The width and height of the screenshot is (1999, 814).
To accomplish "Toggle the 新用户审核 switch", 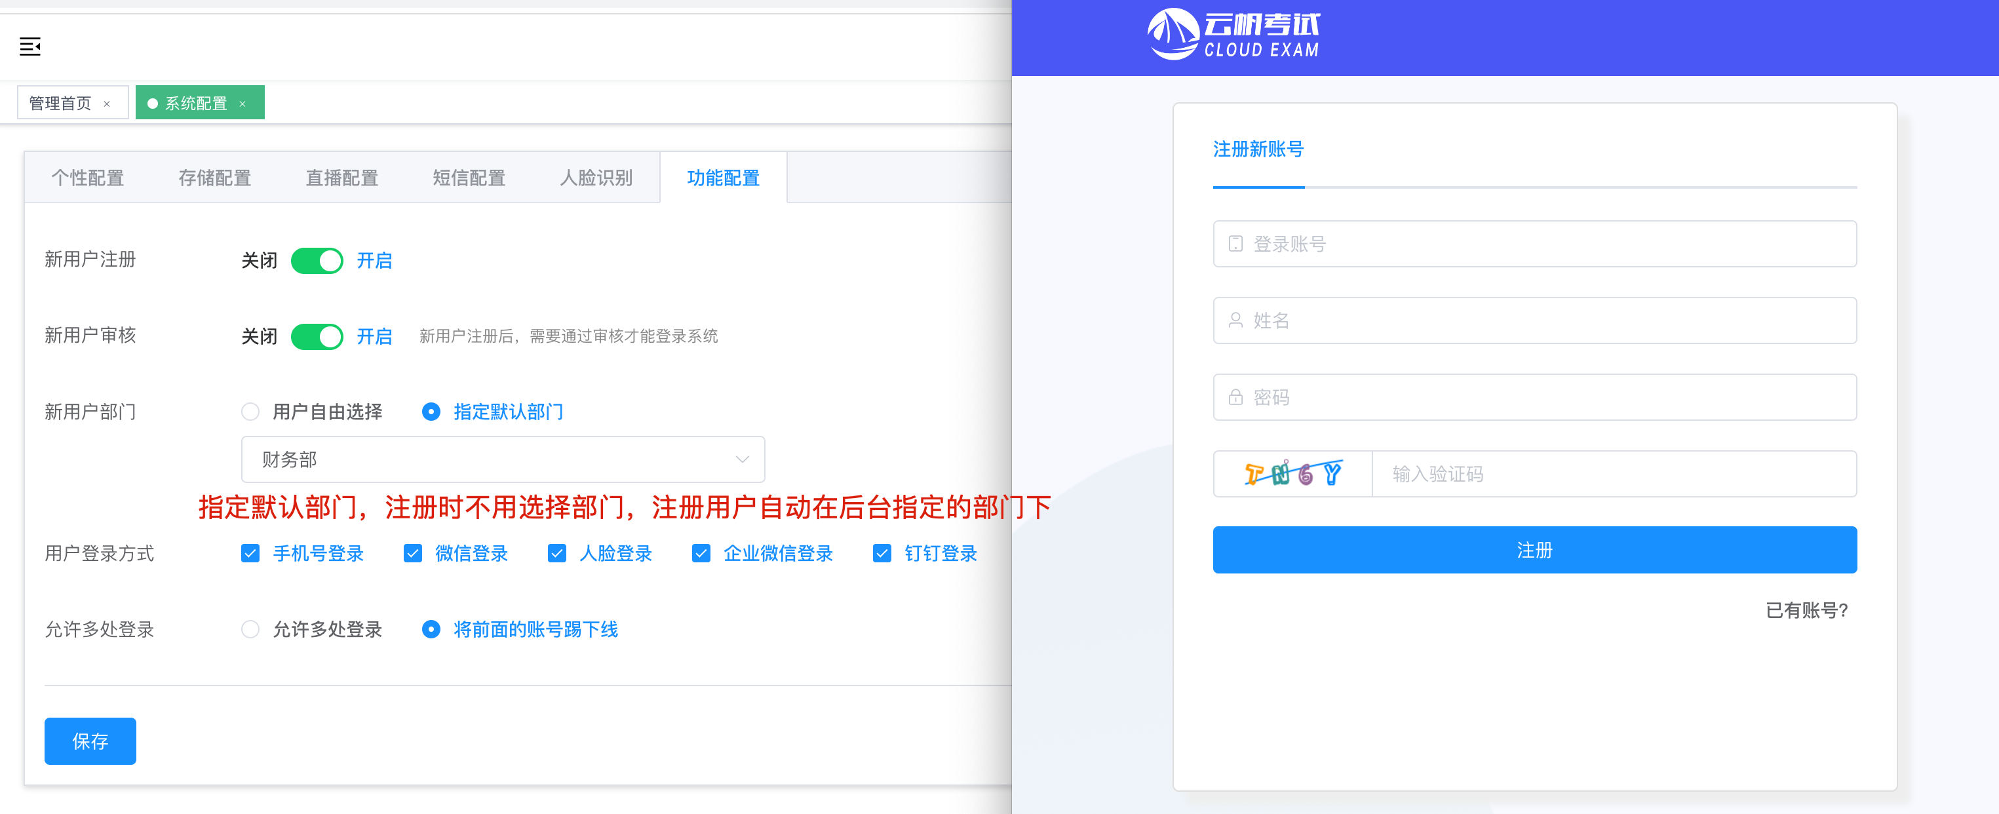I will point(317,337).
